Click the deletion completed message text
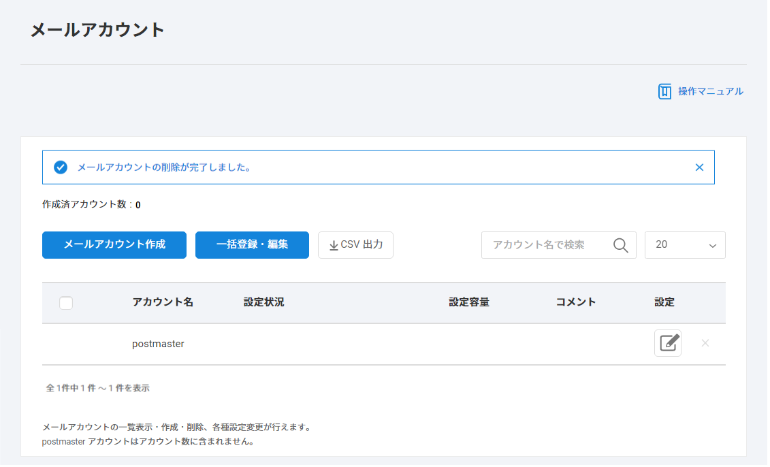Screen dimensions: 770x467 pyautogui.click(x=163, y=167)
